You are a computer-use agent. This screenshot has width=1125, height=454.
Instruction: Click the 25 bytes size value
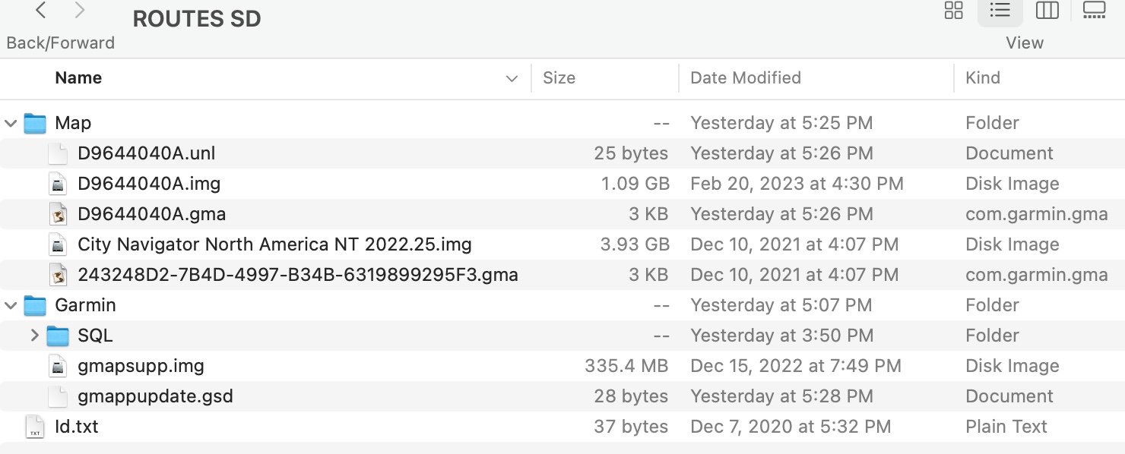631,153
